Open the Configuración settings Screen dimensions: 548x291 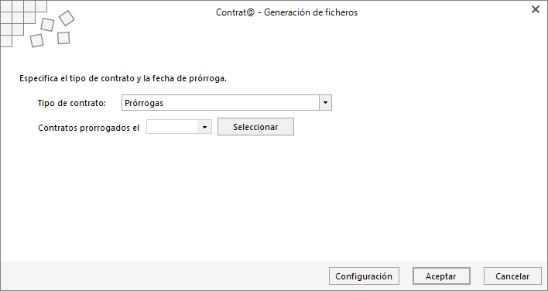pos(364,276)
